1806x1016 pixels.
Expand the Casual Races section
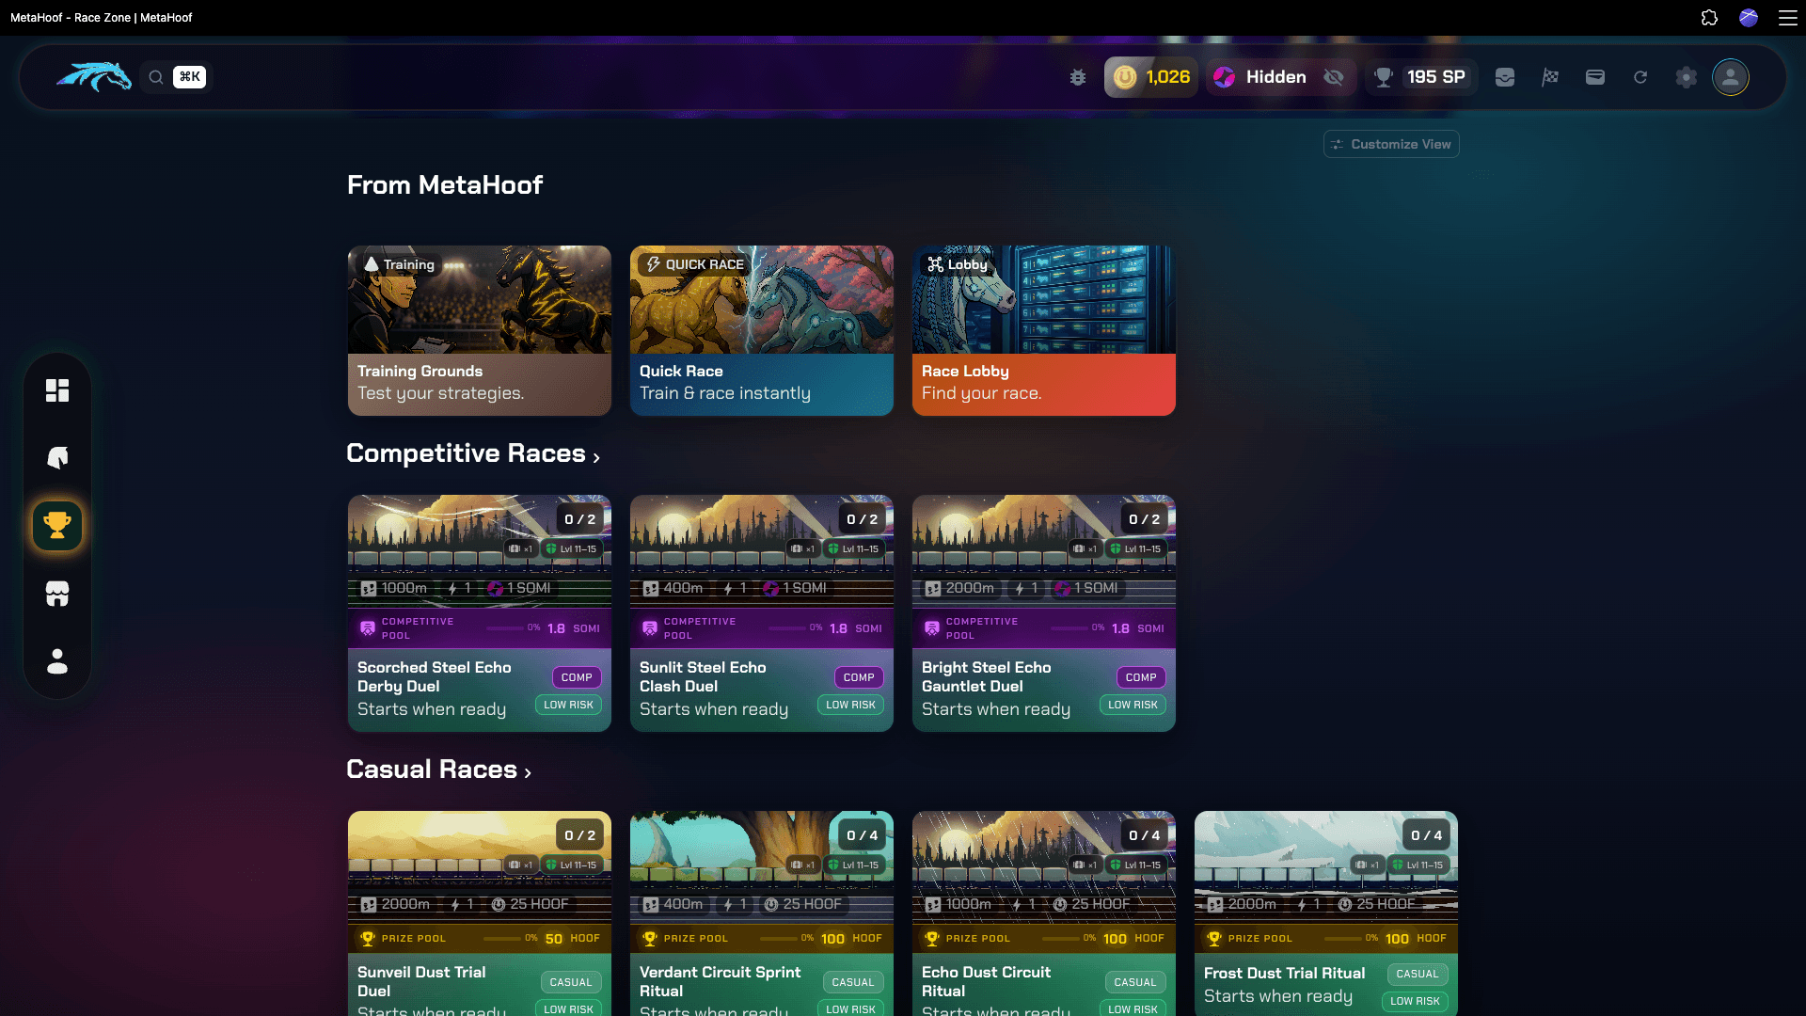[528, 773]
